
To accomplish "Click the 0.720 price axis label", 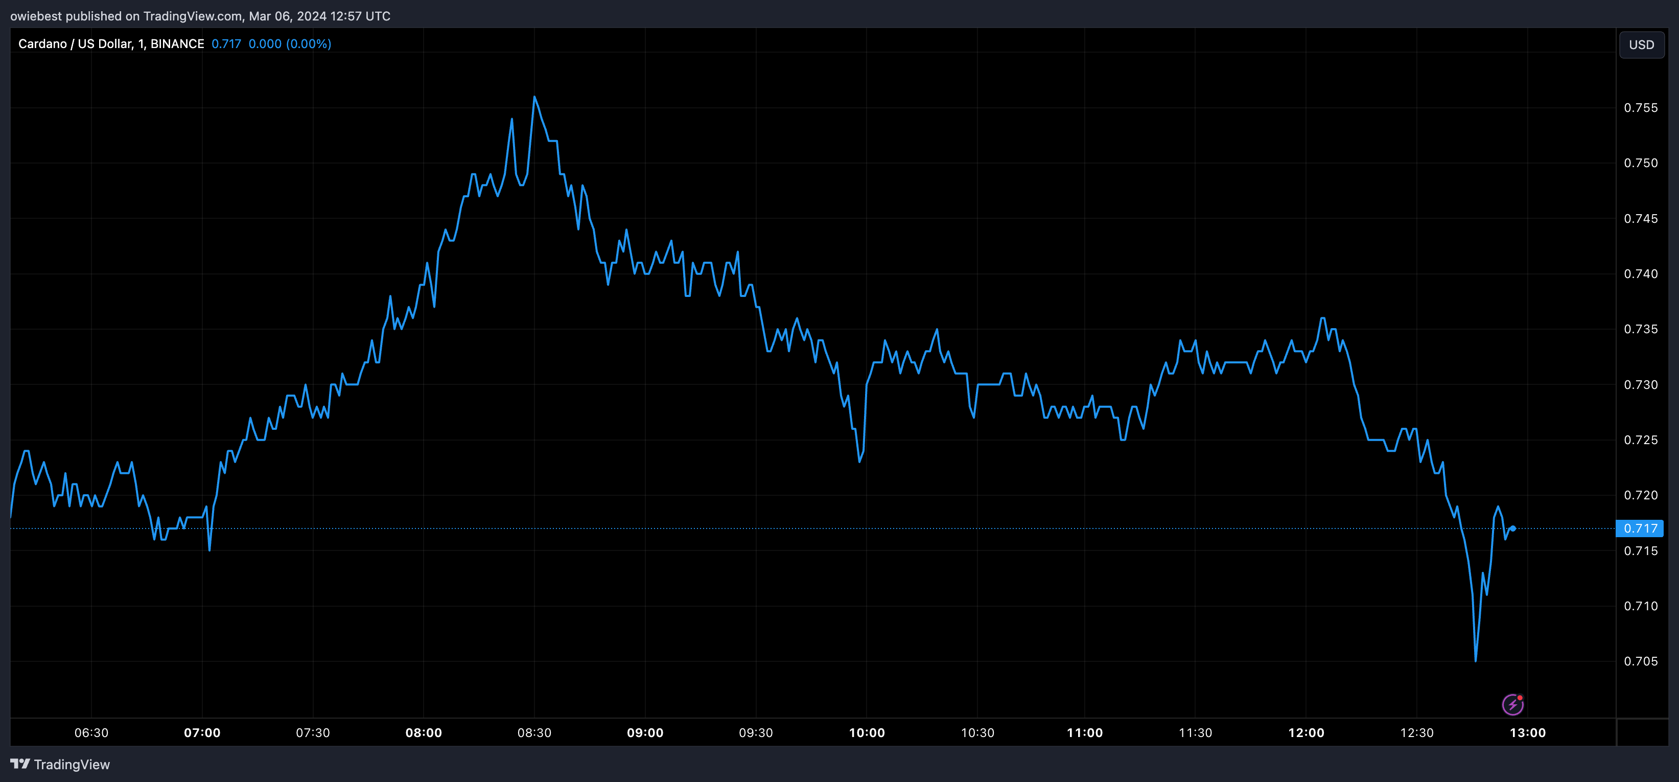I will [1641, 495].
